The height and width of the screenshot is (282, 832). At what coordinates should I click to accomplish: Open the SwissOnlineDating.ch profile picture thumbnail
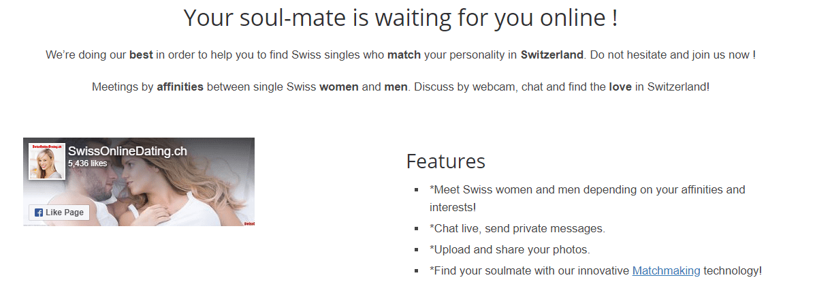point(47,161)
